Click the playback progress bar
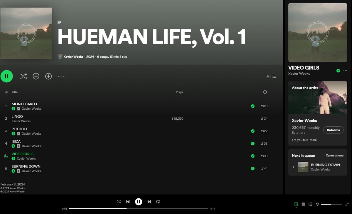Viewport: 352px width, 214px height. coord(138,209)
